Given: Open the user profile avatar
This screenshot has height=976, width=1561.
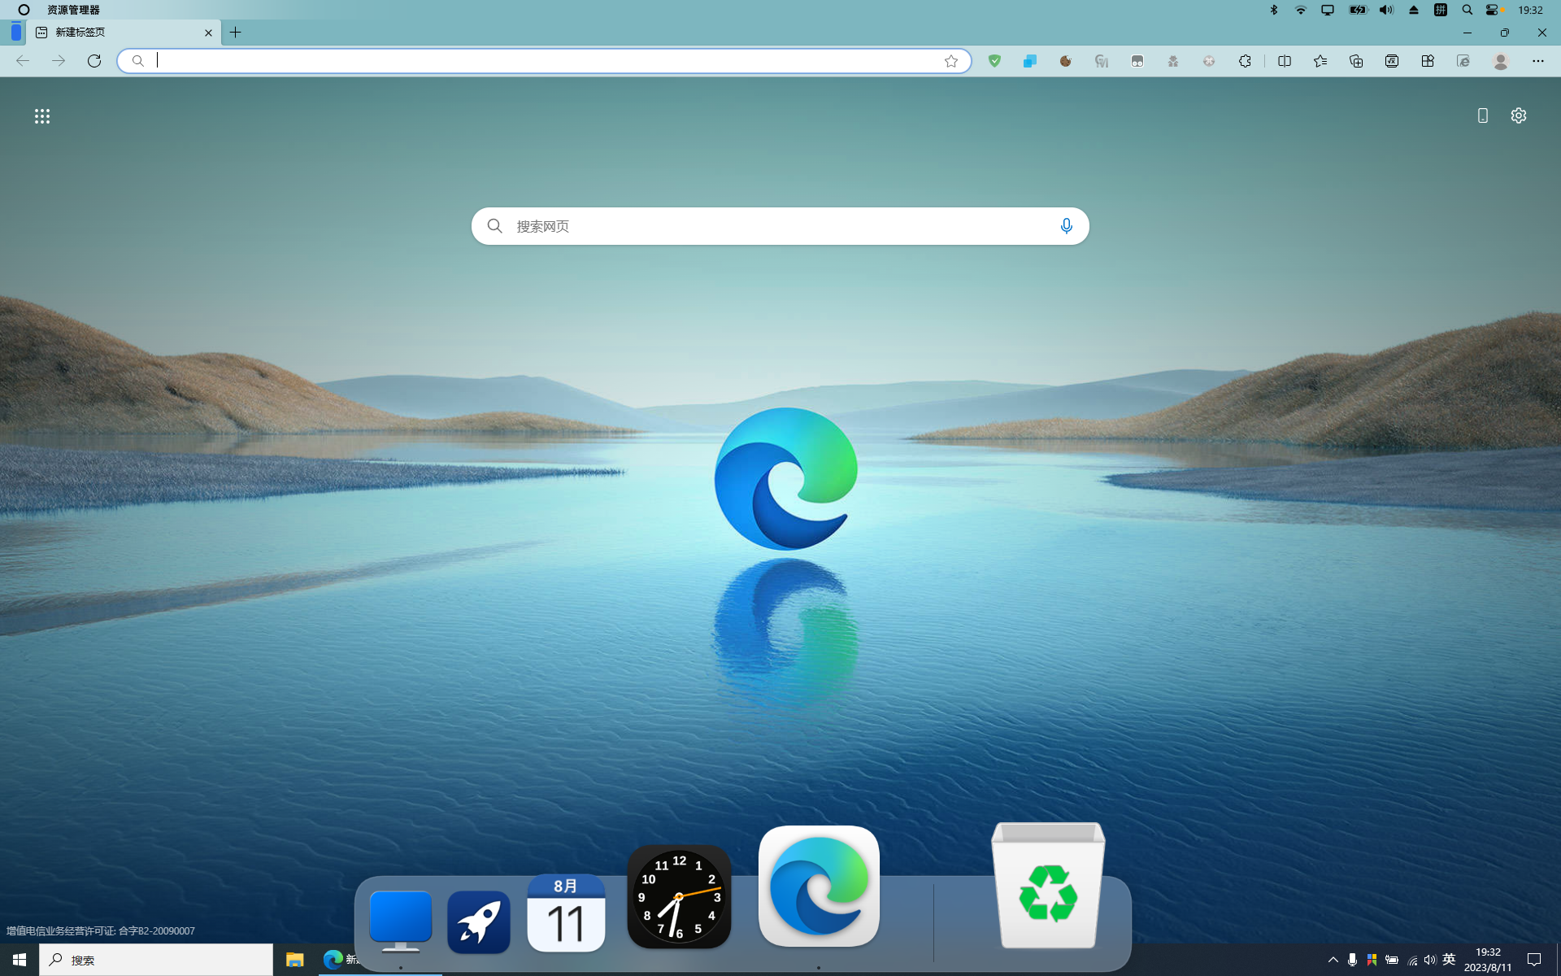Looking at the screenshot, I should tap(1501, 61).
